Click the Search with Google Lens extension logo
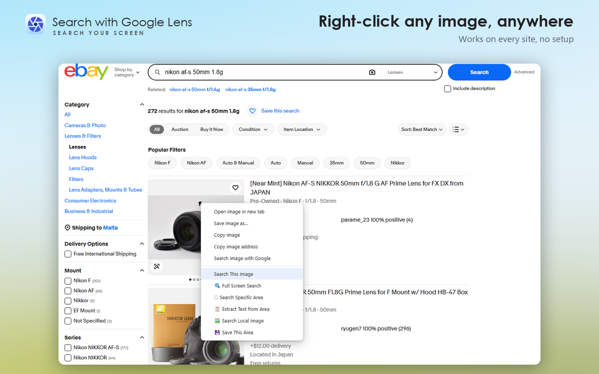Viewport: 599px width, 374px height. [x=35, y=24]
